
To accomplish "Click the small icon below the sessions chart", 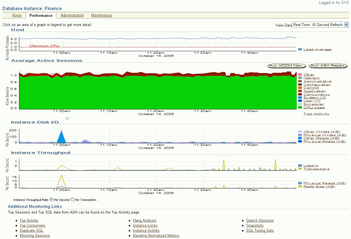I will [x=67, y=118].
